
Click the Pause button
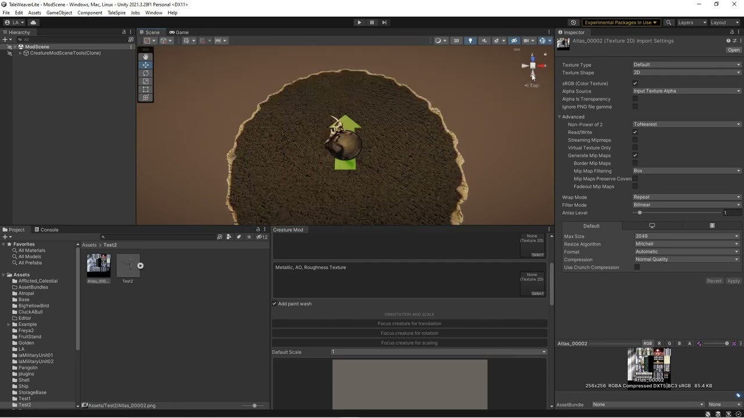pyautogui.click(x=372, y=23)
